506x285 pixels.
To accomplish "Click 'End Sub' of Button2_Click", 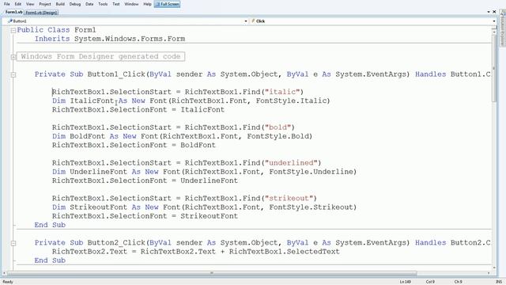I will 50,260.
